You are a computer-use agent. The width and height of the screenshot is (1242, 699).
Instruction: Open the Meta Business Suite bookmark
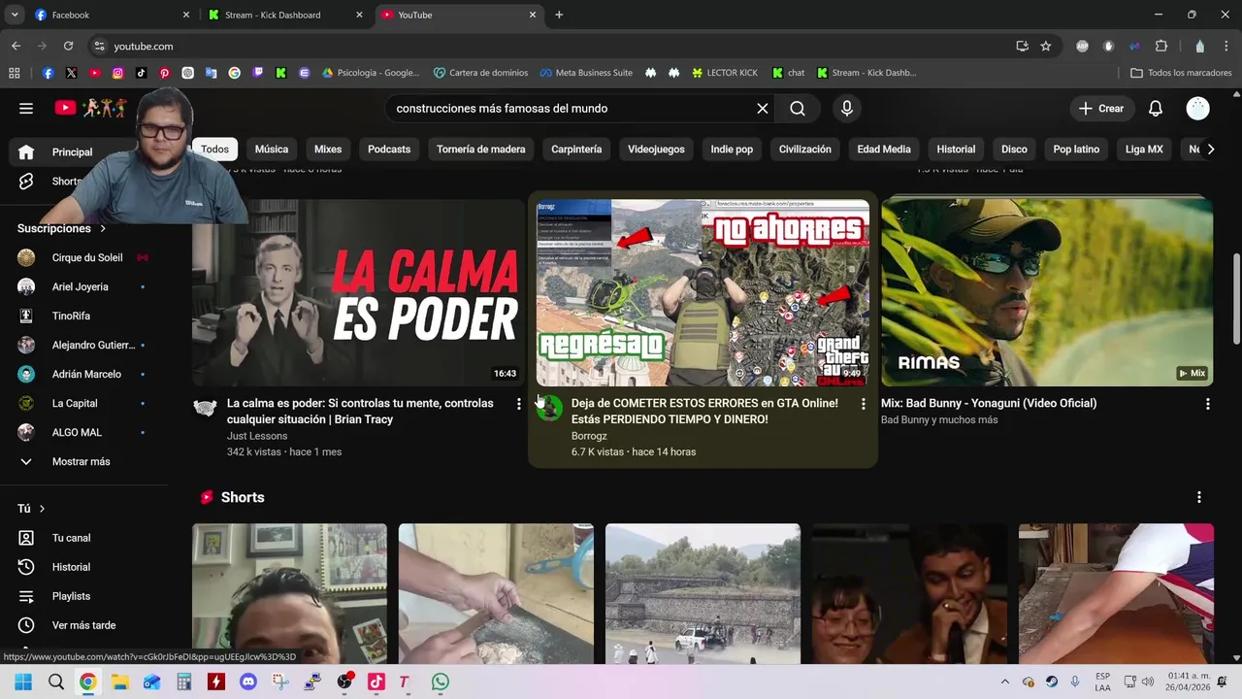pos(587,73)
